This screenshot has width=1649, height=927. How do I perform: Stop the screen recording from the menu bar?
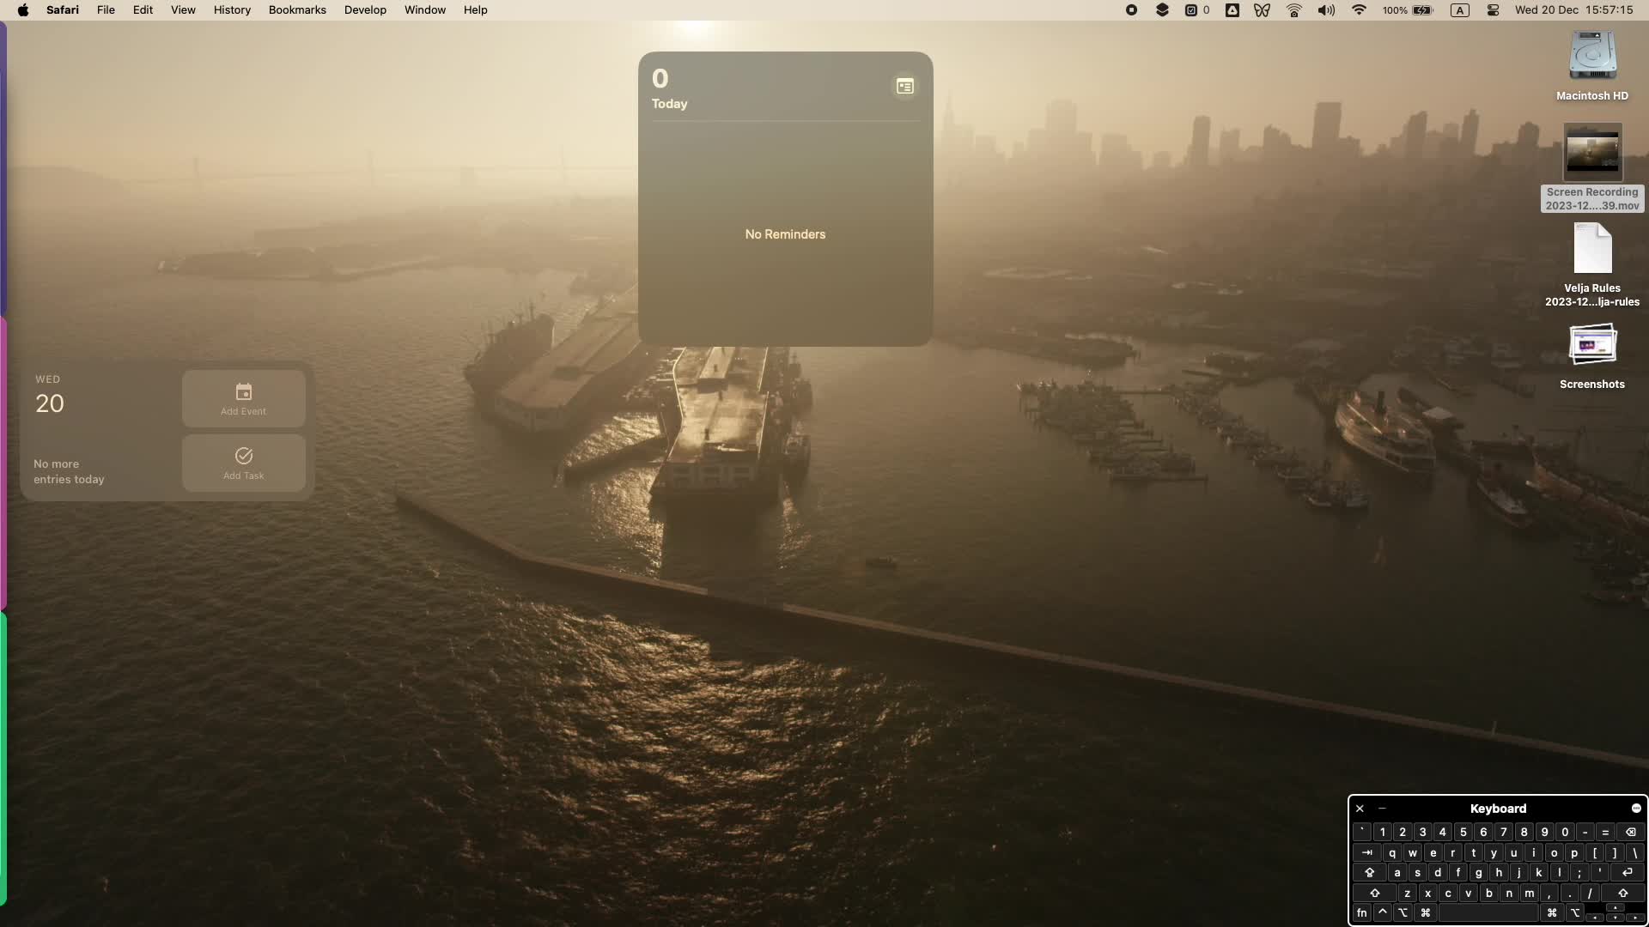tap(1131, 9)
